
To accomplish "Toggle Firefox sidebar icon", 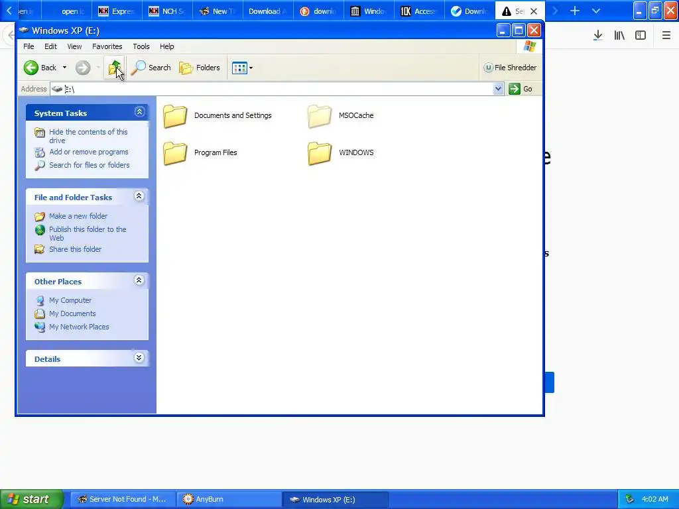I will coord(641,35).
